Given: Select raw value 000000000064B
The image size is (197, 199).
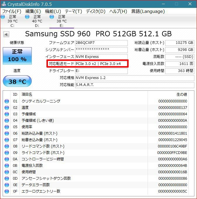Looking at the screenshot, I should (x=173, y=166).
